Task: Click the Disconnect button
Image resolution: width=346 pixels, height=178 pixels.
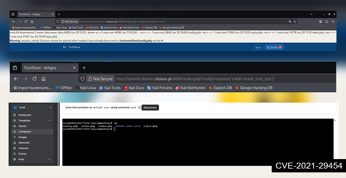Action: click(x=150, y=108)
